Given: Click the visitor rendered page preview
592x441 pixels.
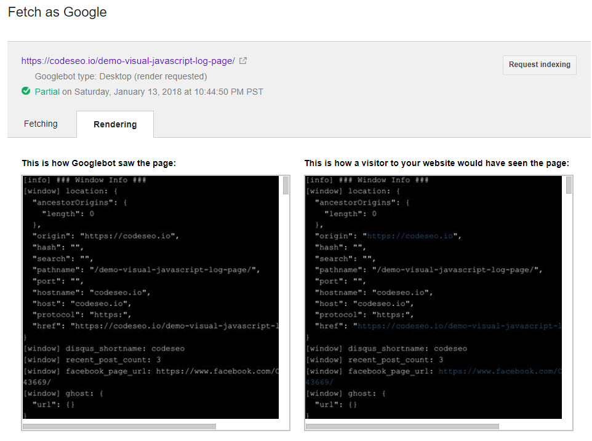Looking at the screenshot, I should click(433, 297).
